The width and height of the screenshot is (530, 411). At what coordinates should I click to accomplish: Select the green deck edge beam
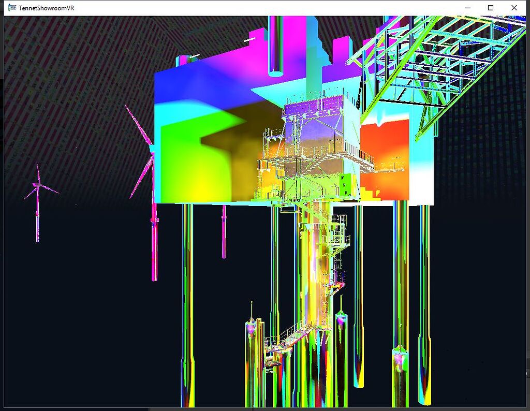point(207,202)
